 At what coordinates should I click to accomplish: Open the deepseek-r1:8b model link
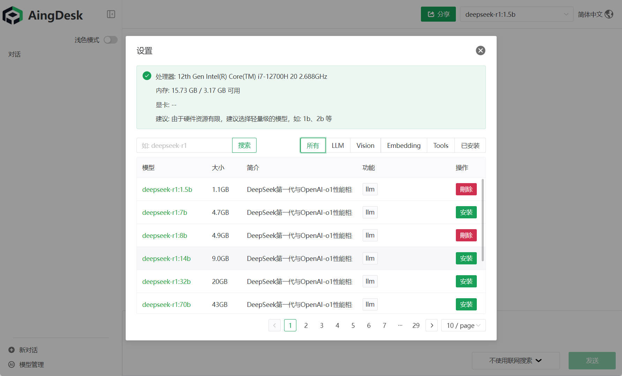165,235
